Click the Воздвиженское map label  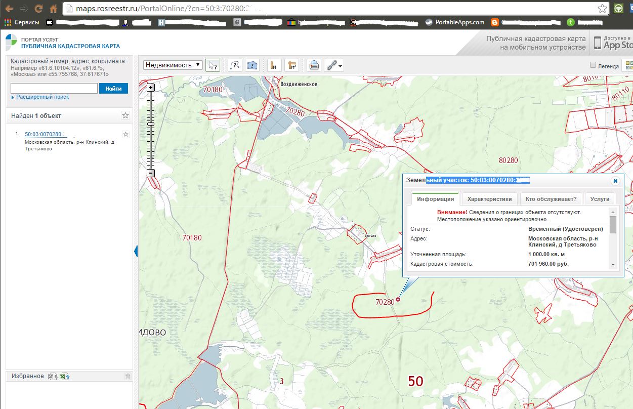(x=298, y=84)
